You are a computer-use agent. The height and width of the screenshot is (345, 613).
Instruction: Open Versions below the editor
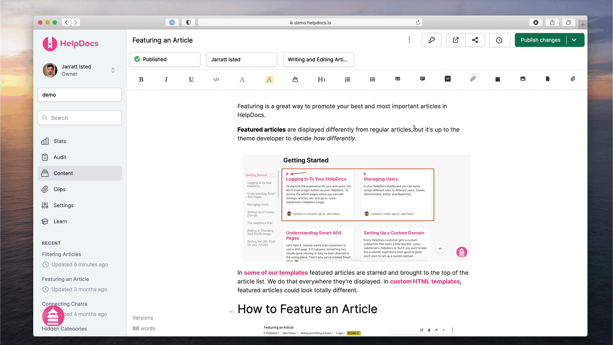143,318
